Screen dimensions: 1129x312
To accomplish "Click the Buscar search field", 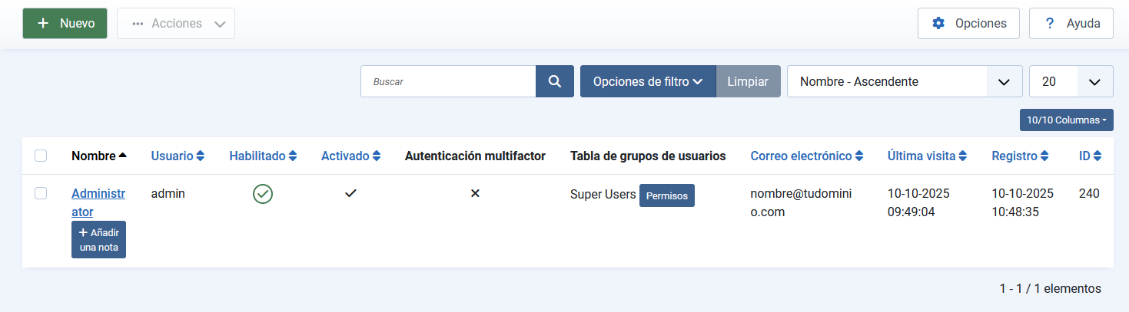I will (x=448, y=81).
